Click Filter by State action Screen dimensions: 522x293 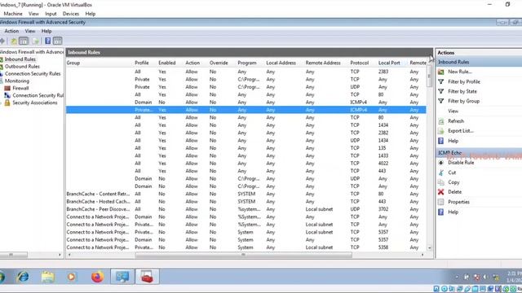point(462,91)
